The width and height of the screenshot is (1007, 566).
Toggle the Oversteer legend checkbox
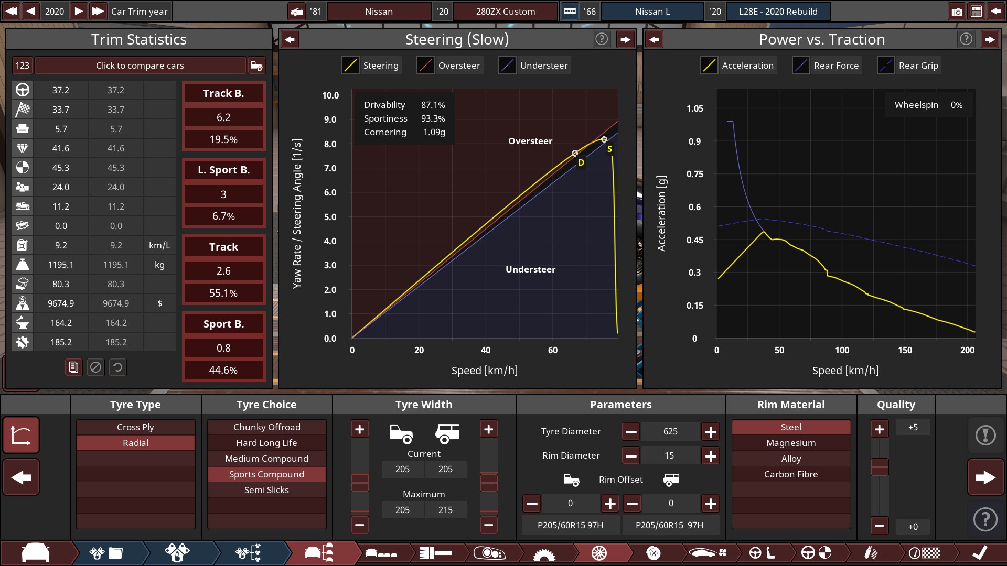[x=425, y=66]
